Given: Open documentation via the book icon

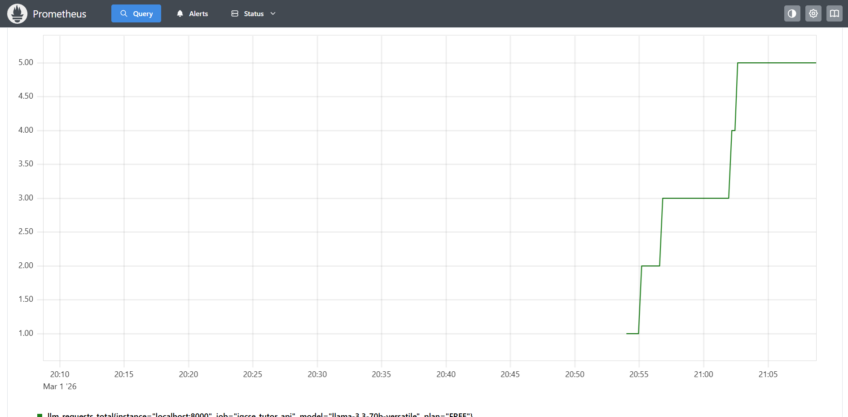Looking at the screenshot, I should coord(834,13).
